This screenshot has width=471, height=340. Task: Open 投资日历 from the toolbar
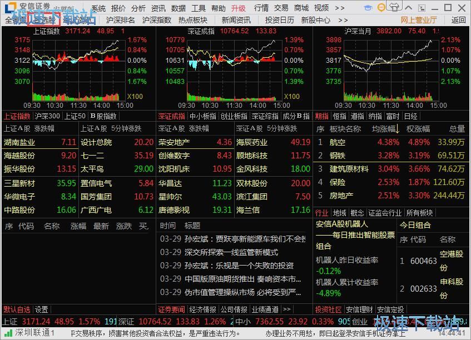(279, 20)
